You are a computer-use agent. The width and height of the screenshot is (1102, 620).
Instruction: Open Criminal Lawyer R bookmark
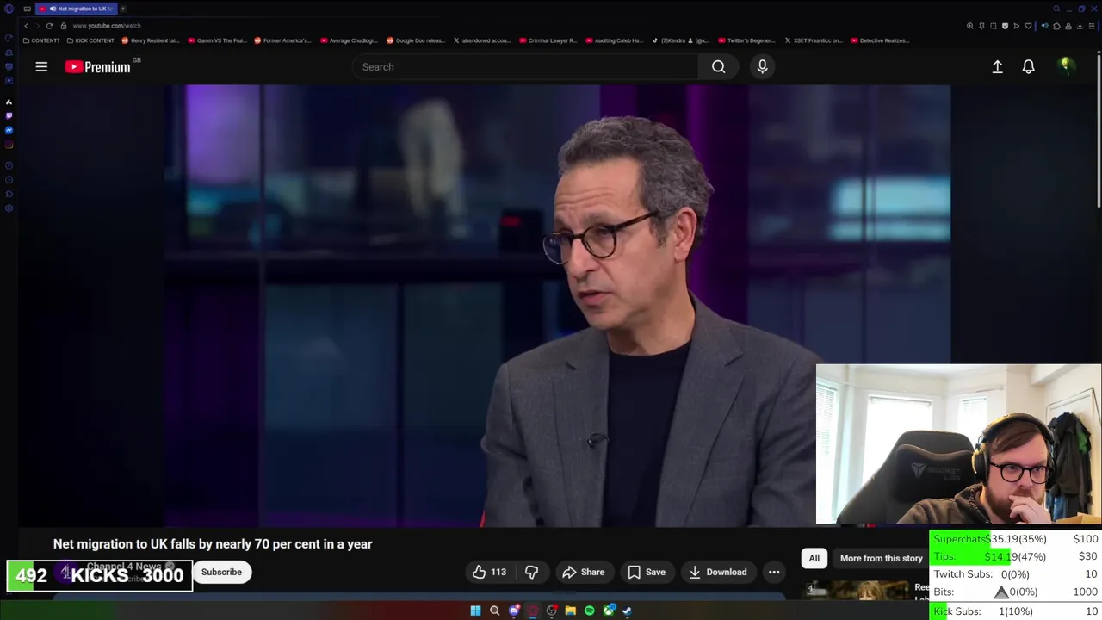click(548, 40)
